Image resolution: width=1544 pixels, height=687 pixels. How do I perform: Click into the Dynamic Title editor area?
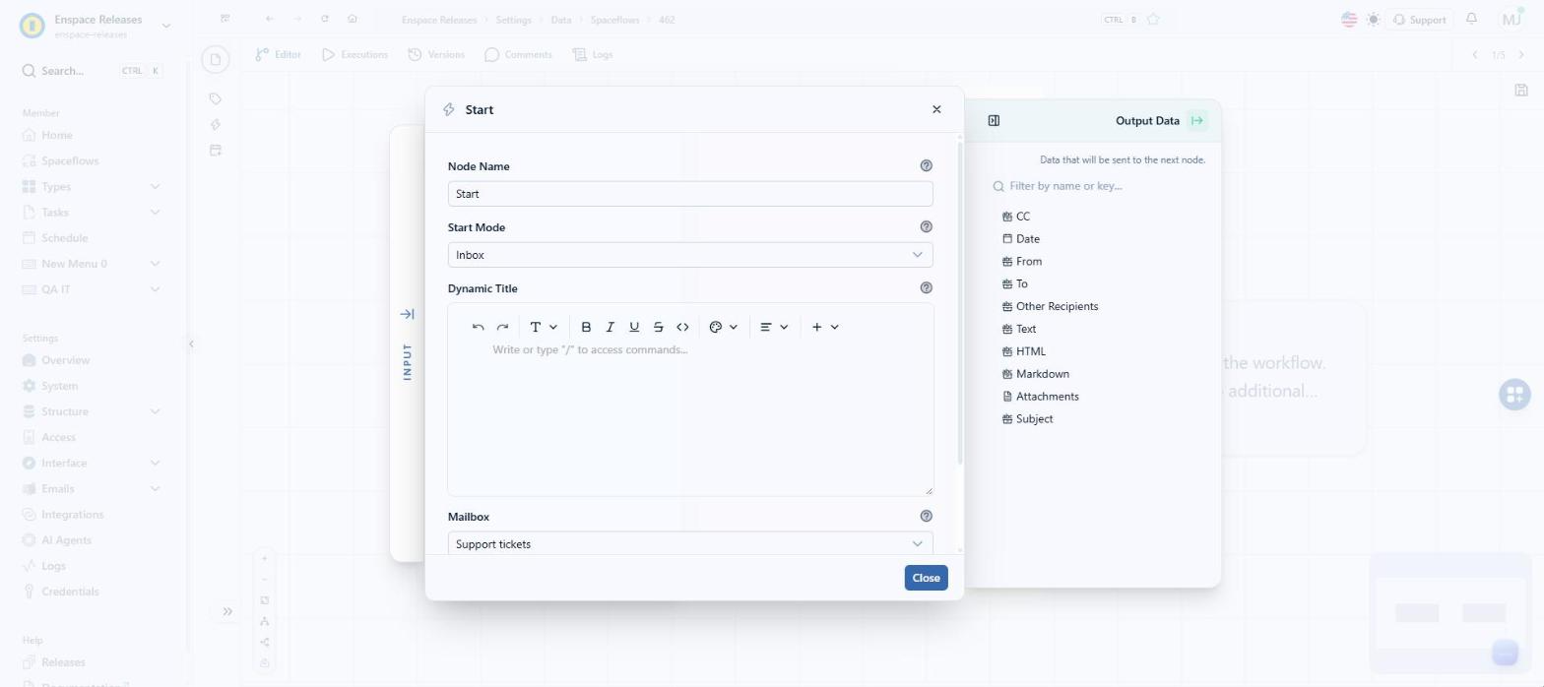[x=690, y=418]
